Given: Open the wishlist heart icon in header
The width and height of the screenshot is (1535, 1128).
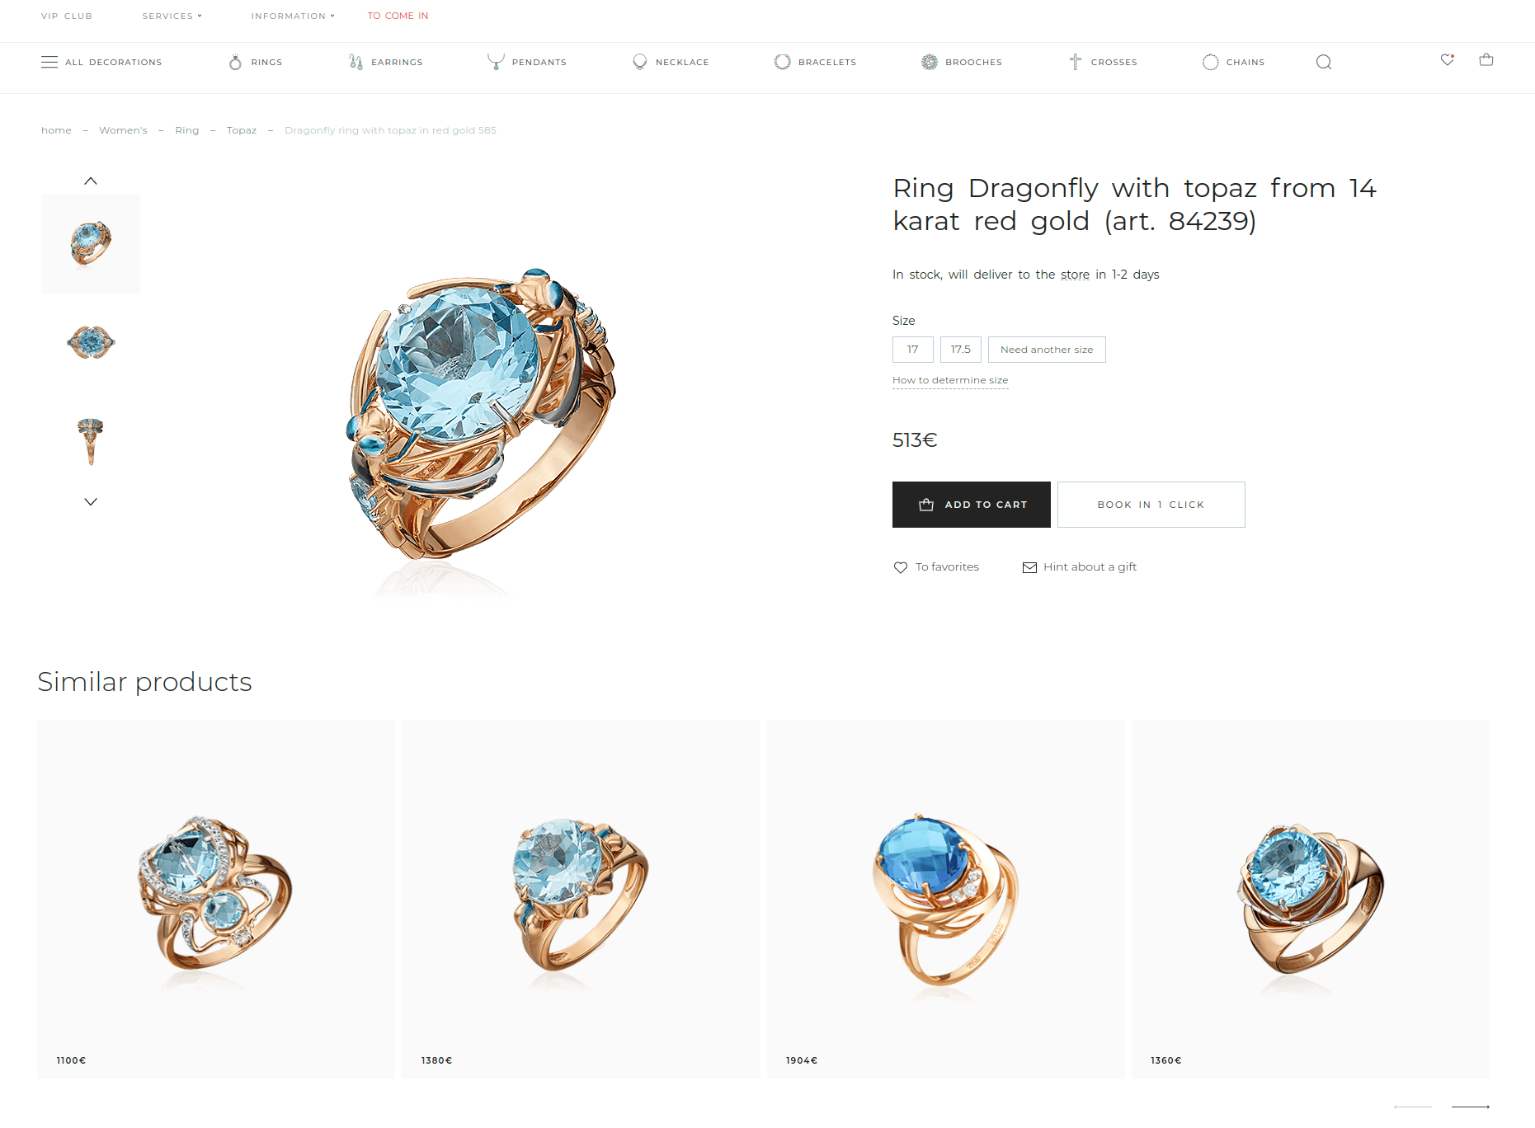Looking at the screenshot, I should 1448,59.
